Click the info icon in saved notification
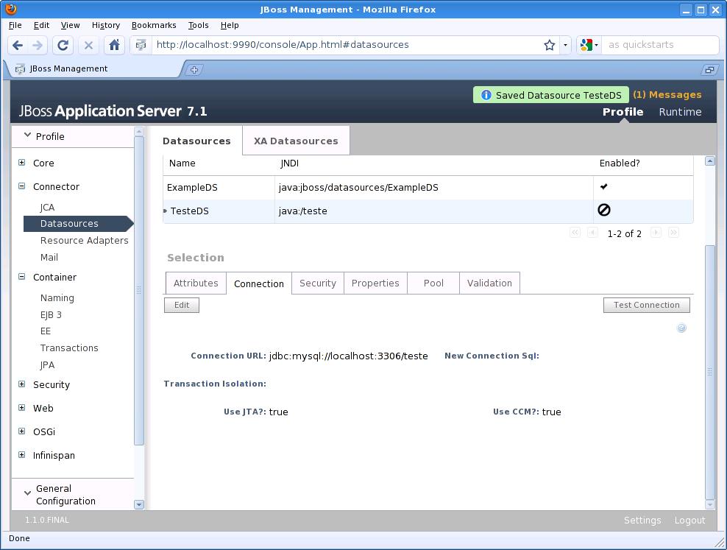727x550 pixels. 486,95
